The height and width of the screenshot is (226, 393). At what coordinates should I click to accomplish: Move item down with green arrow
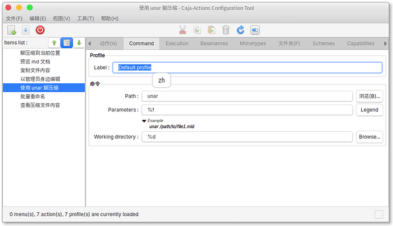[79, 43]
